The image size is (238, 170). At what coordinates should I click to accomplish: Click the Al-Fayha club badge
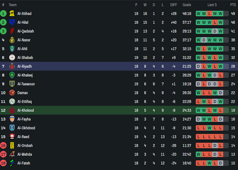[12, 119]
